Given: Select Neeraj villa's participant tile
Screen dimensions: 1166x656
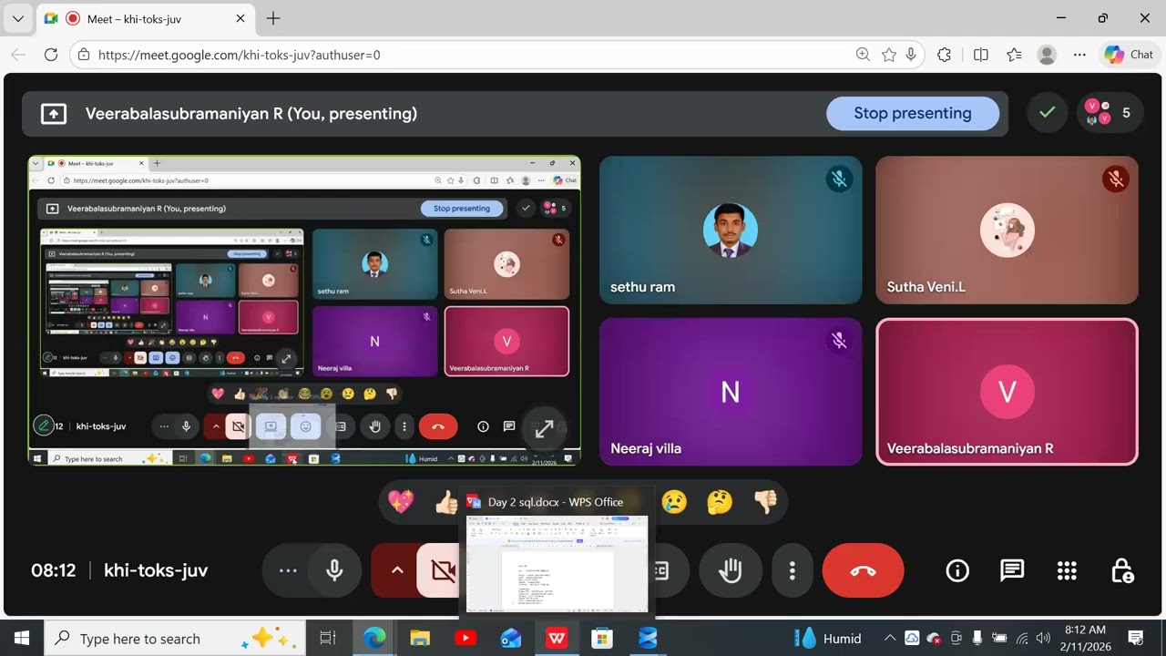Looking at the screenshot, I should tap(731, 392).
